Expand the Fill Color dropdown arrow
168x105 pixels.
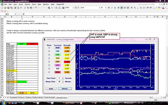(161, 8)
